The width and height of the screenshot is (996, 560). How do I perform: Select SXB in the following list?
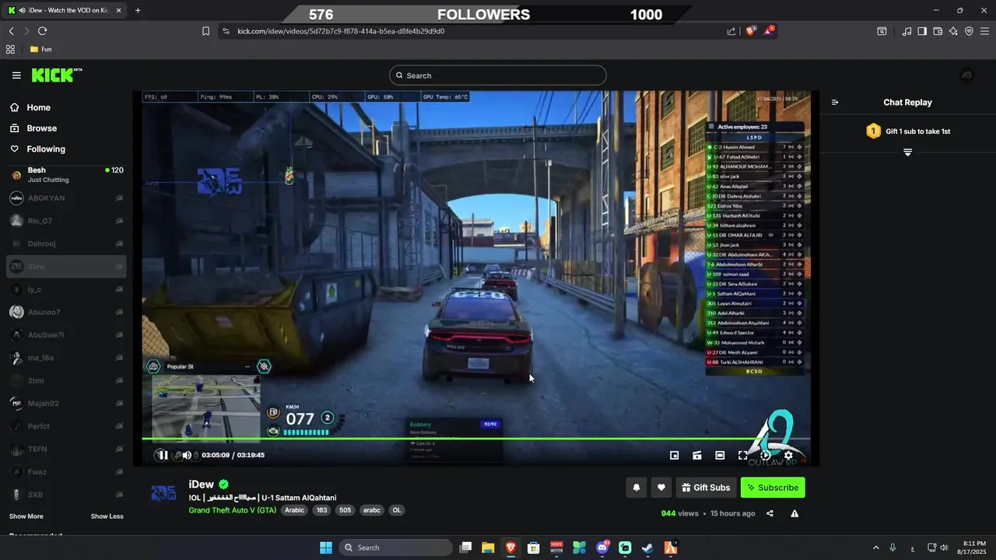tap(66, 495)
